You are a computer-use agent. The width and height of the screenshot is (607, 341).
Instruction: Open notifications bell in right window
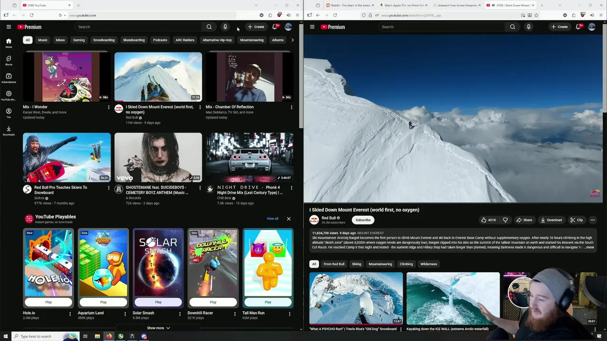coord(578,27)
